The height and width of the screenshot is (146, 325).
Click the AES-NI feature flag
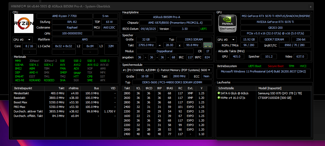coord(20,80)
